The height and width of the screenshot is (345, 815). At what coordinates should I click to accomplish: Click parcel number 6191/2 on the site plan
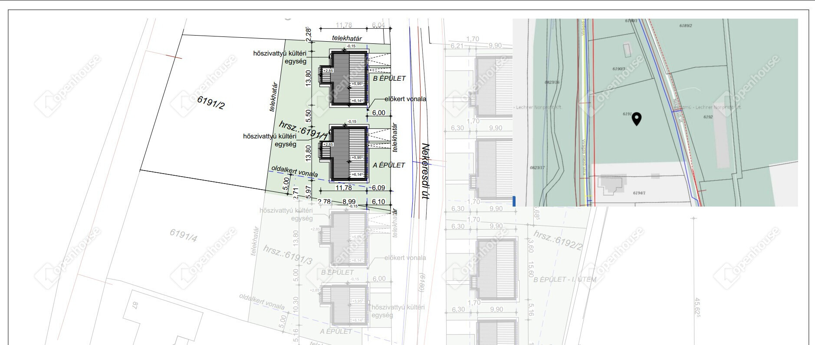click(211, 102)
